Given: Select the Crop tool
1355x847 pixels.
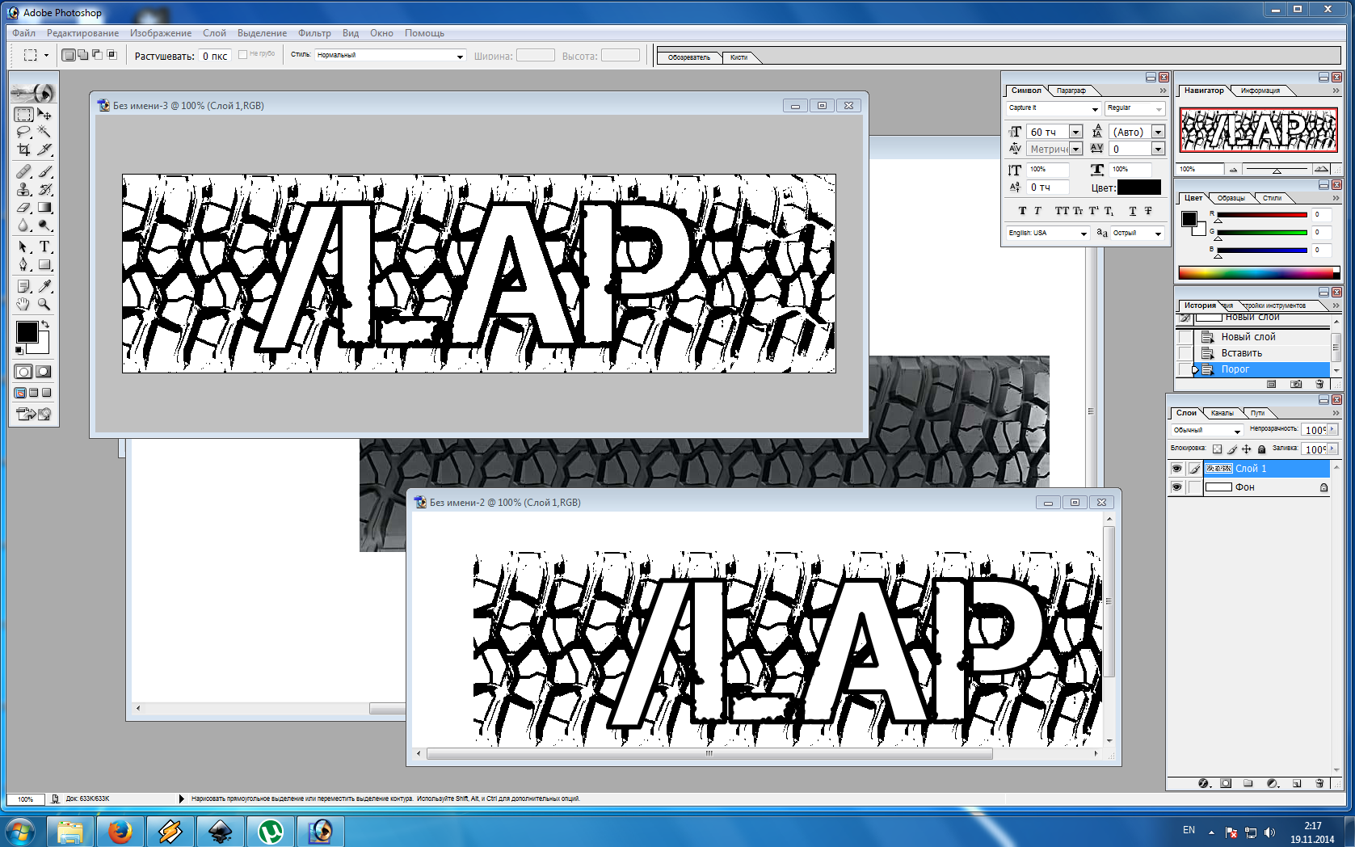Looking at the screenshot, I should tap(23, 150).
